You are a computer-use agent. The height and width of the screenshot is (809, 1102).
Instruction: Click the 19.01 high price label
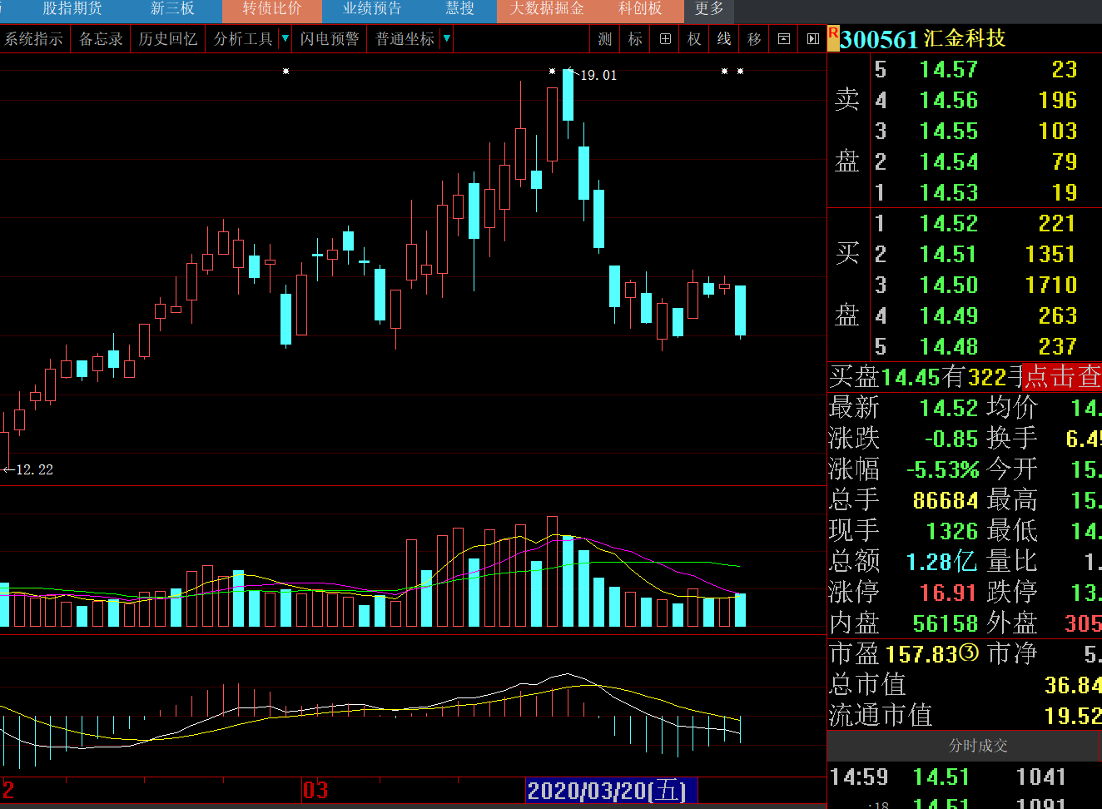[598, 75]
